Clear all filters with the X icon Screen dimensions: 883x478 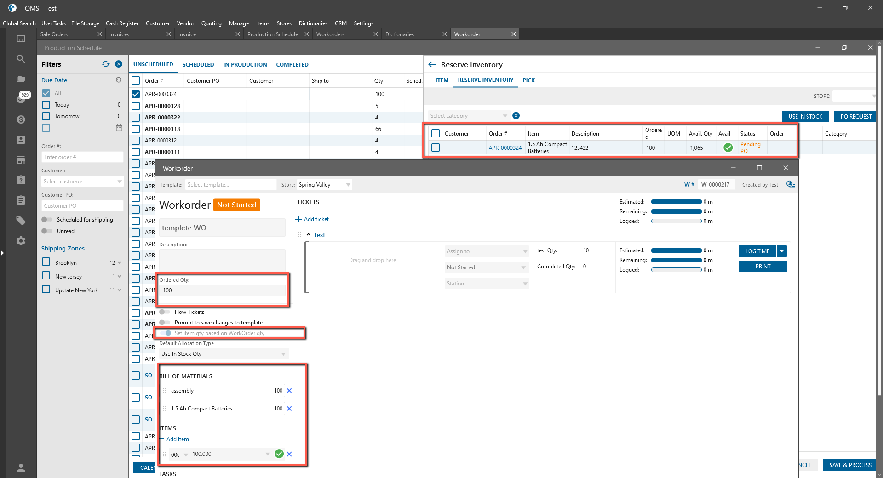[119, 64]
